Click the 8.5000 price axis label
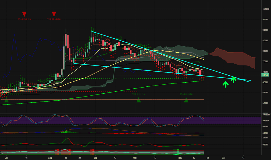The height and width of the screenshot is (160, 271). click(266, 41)
